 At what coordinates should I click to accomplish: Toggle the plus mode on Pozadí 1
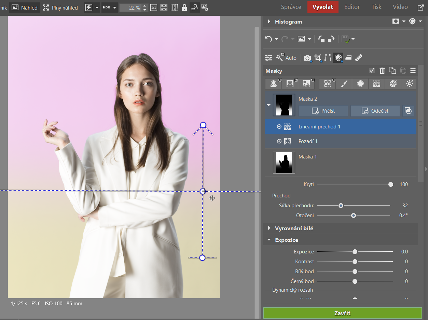(279, 141)
